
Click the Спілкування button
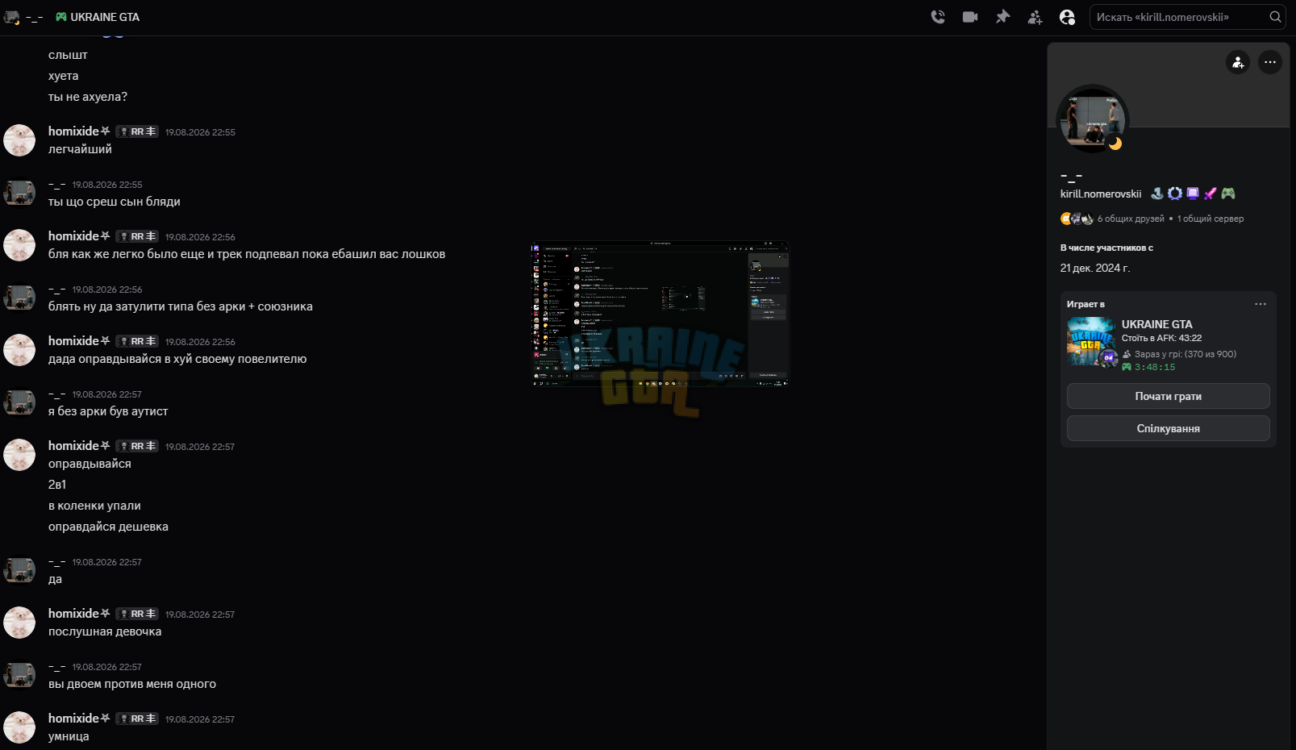pyautogui.click(x=1168, y=428)
